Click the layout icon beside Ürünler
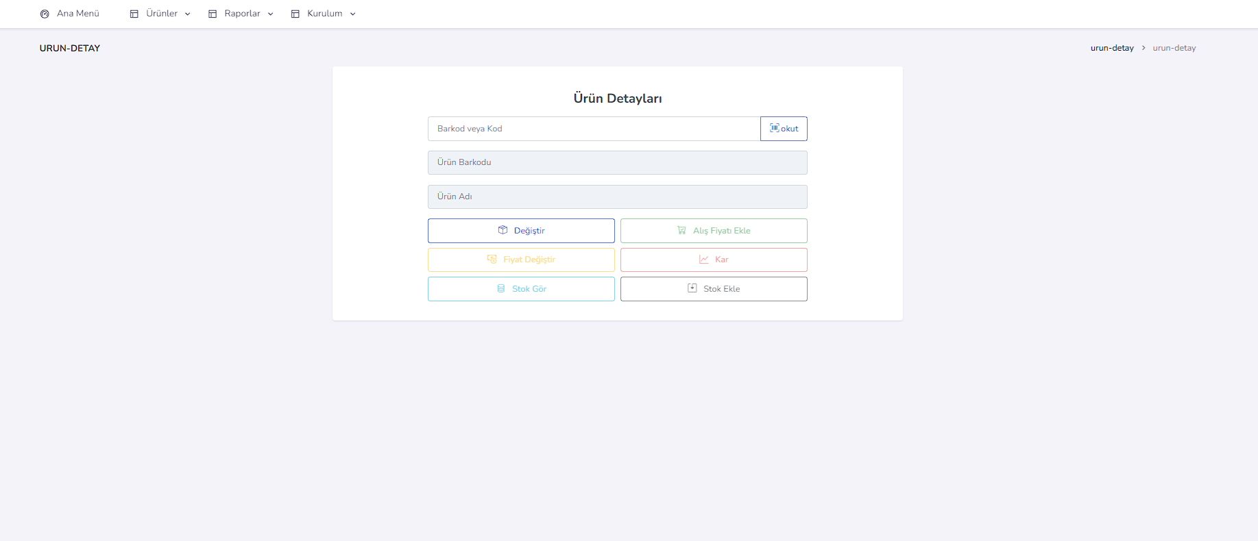This screenshot has width=1258, height=541. pos(134,14)
